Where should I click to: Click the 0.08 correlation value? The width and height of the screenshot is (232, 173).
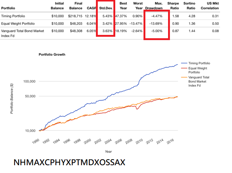pos(215,31)
